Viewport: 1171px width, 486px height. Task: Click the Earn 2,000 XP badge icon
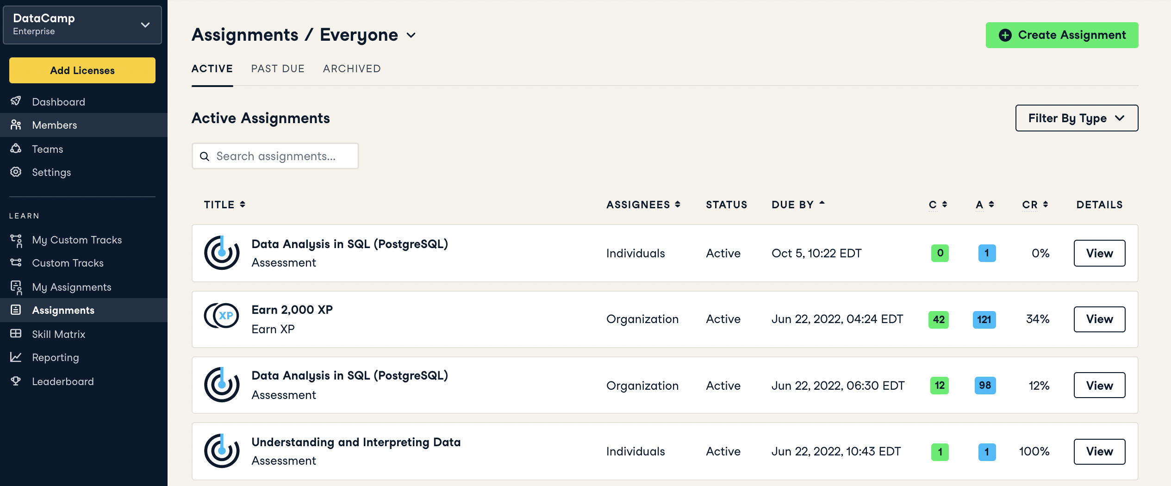tap(222, 316)
